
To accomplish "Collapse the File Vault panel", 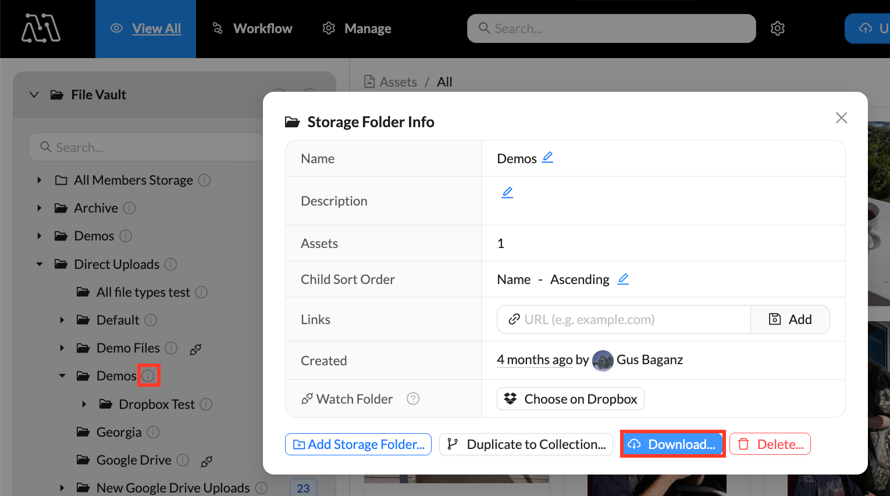I will click(34, 95).
